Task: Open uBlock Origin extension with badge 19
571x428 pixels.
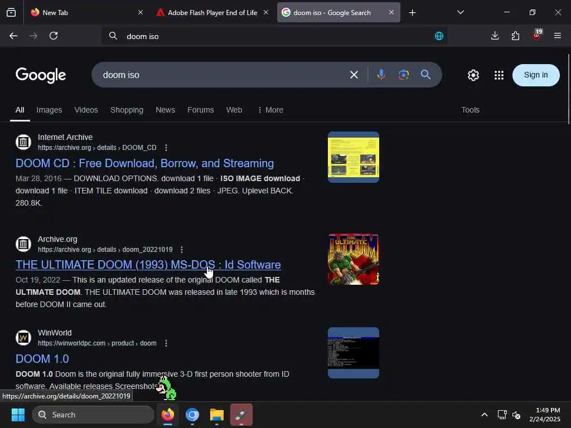Action: coord(537,35)
